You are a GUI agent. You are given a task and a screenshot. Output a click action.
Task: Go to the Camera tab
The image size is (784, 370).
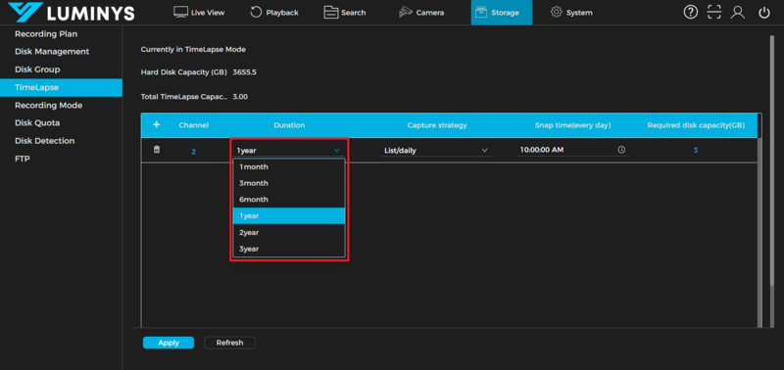(x=421, y=13)
